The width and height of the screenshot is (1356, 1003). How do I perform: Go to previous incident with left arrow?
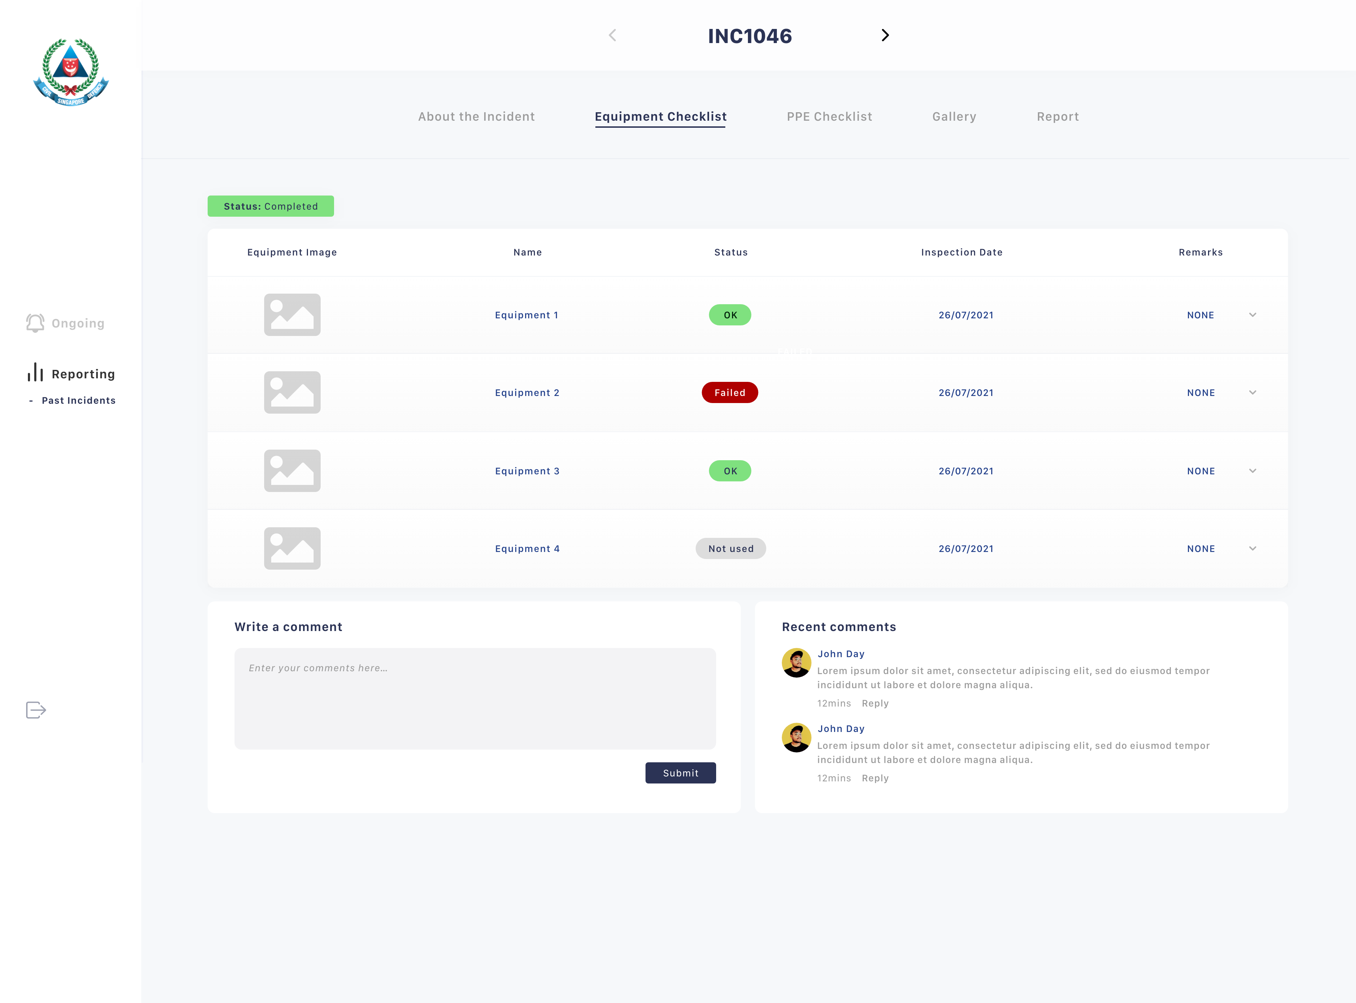pyautogui.click(x=612, y=35)
